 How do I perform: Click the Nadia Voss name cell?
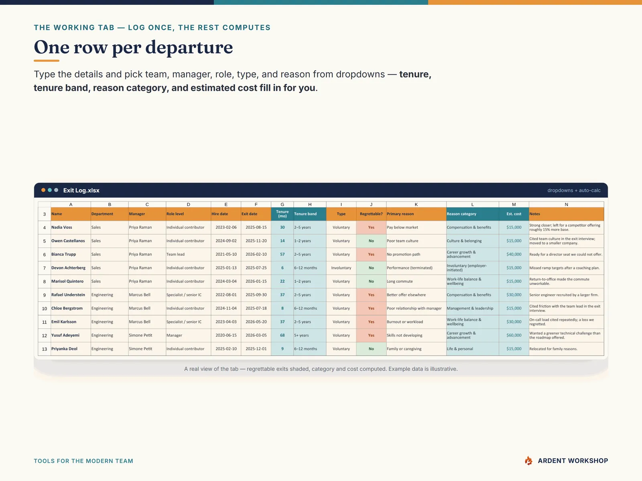(x=71, y=227)
